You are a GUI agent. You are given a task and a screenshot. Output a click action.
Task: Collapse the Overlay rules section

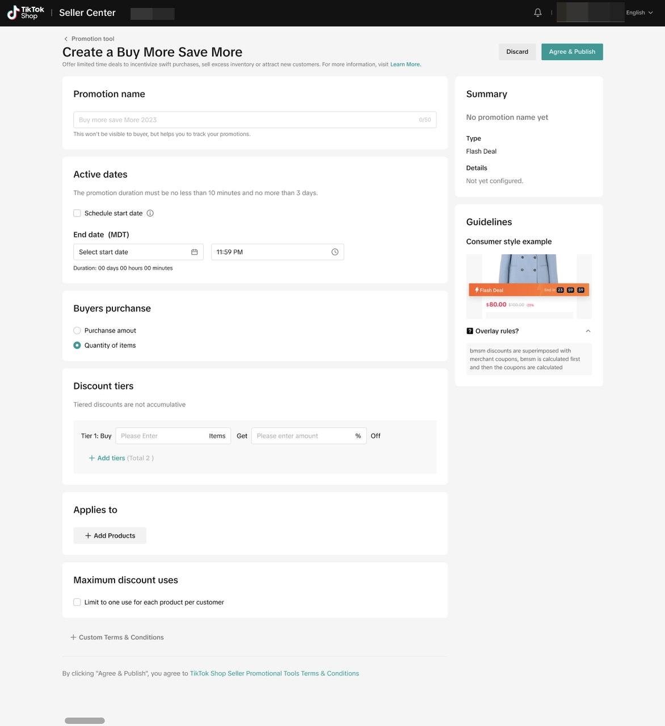coord(588,331)
